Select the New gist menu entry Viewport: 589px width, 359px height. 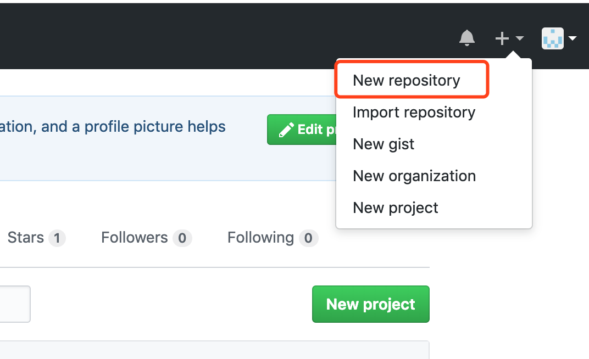[x=384, y=144]
